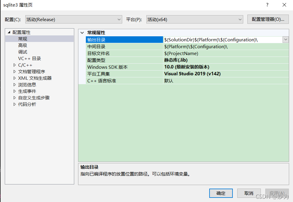Select 调试 in the property tree

23,52
